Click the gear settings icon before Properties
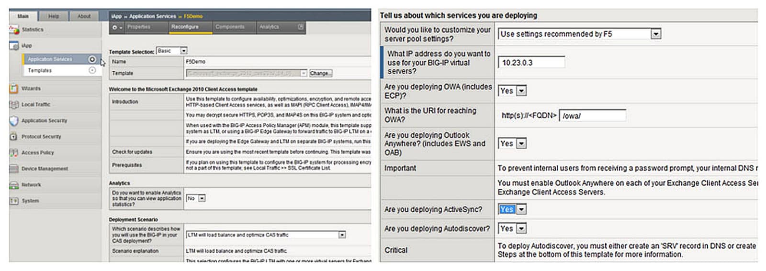The height and width of the screenshot is (271, 766). coord(117,27)
